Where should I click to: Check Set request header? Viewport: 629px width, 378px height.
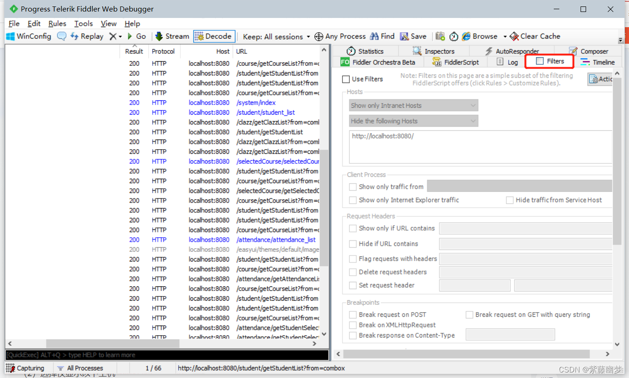pyautogui.click(x=353, y=285)
